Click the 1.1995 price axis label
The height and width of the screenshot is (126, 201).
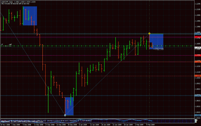pyautogui.click(x=198, y=21)
